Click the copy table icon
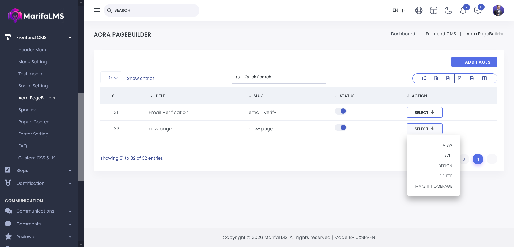Viewport: 514px width, 247px height. pos(424,78)
